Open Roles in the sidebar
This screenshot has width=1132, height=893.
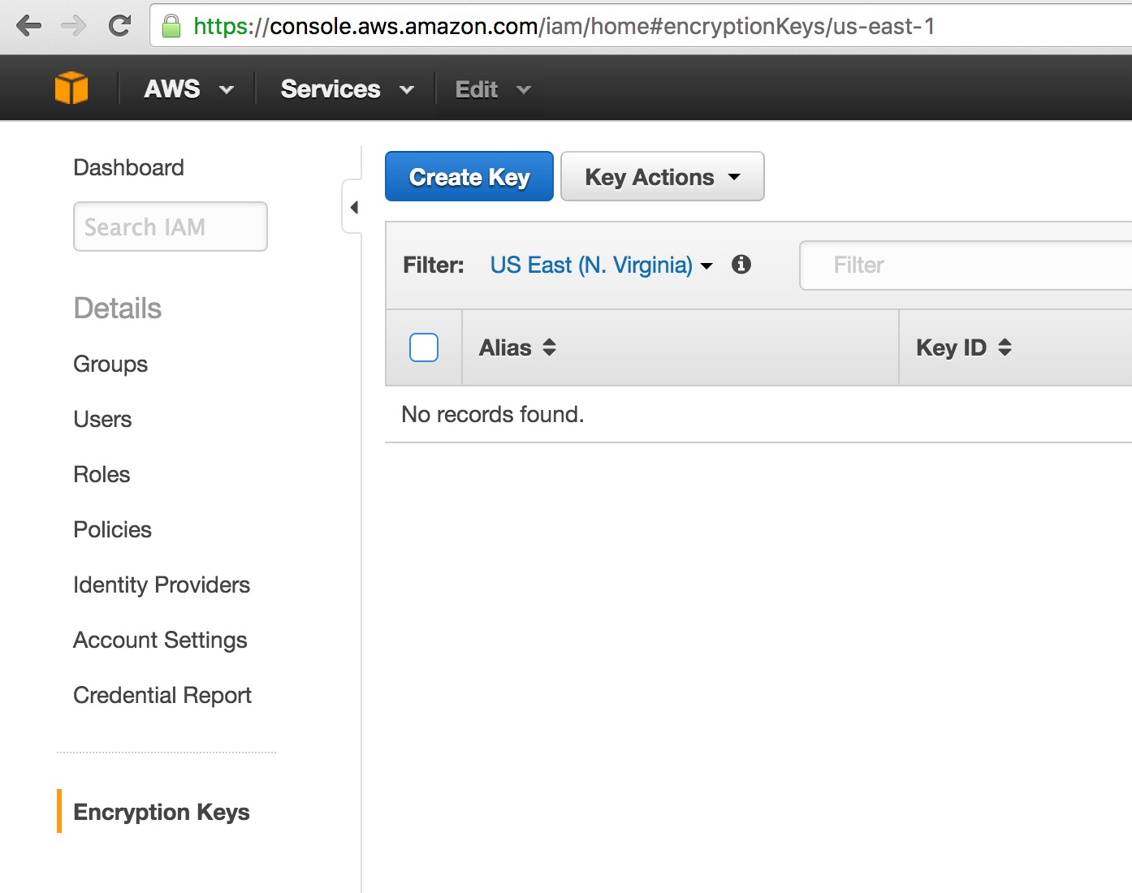[102, 474]
